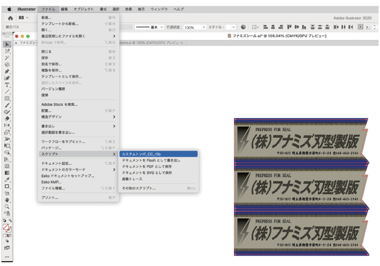Select the Perspective Grid tool
Image resolution: width=380 pixels, height=266 pixels.
pyautogui.click(x=7, y=160)
